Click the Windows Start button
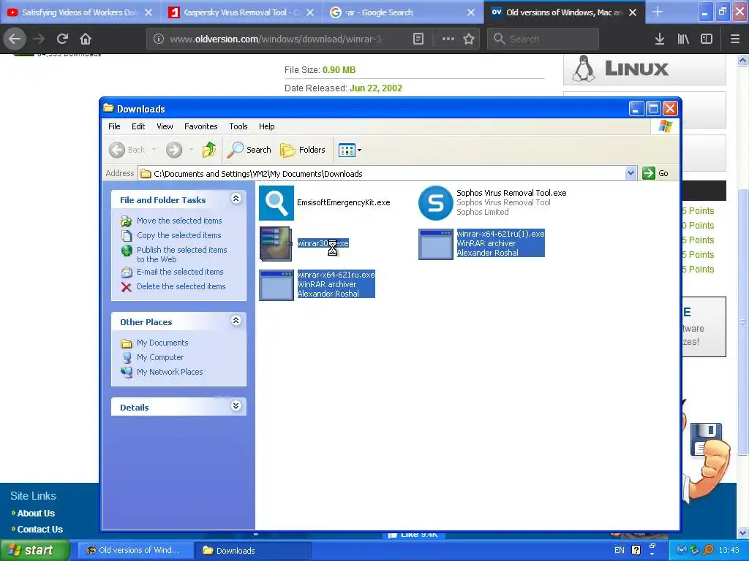Screen dimensions: 749x561 [35, 550]
